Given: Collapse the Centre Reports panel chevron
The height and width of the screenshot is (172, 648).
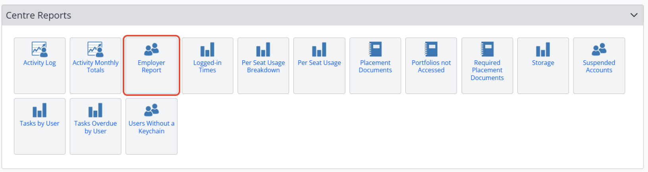Looking at the screenshot, I should coord(634,15).
